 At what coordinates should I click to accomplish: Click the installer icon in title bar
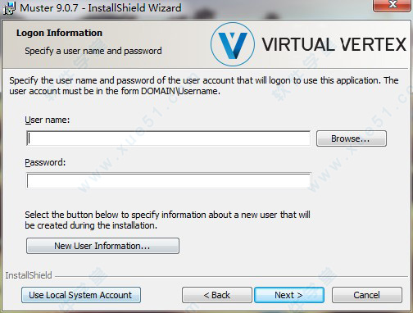tap(9, 7)
